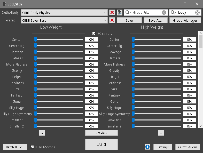The width and height of the screenshot is (203, 153).
Task: Click the high weight Perkiness slider
Action: [156, 83]
